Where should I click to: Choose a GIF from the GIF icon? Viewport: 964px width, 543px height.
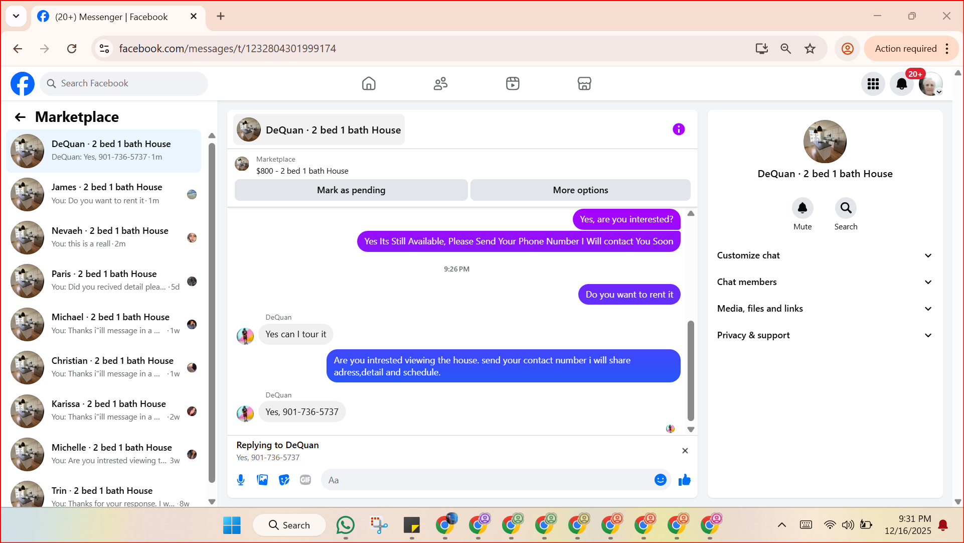(x=305, y=480)
